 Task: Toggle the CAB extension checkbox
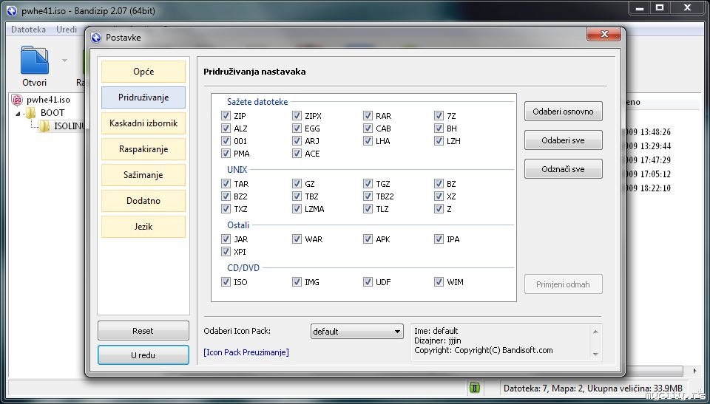click(368, 129)
